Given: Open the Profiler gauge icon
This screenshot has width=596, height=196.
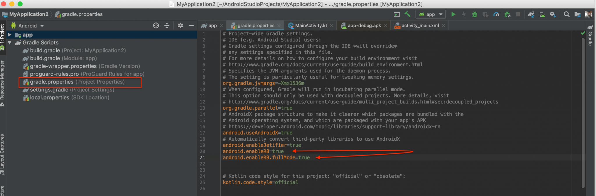Looking at the screenshot, I should click(496, 14).
